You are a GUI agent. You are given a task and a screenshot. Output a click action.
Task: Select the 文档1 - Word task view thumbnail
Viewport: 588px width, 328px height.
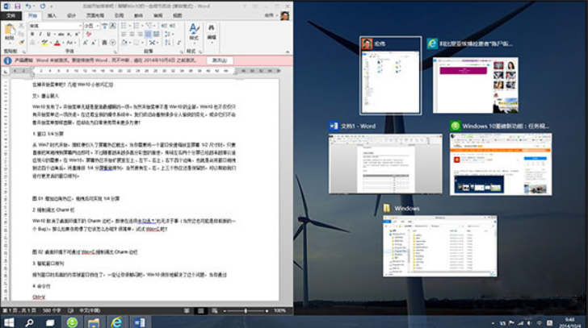[385, 164]
